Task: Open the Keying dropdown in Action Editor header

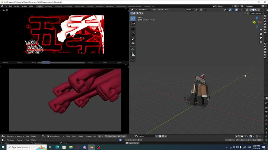Action: (20, 136)
